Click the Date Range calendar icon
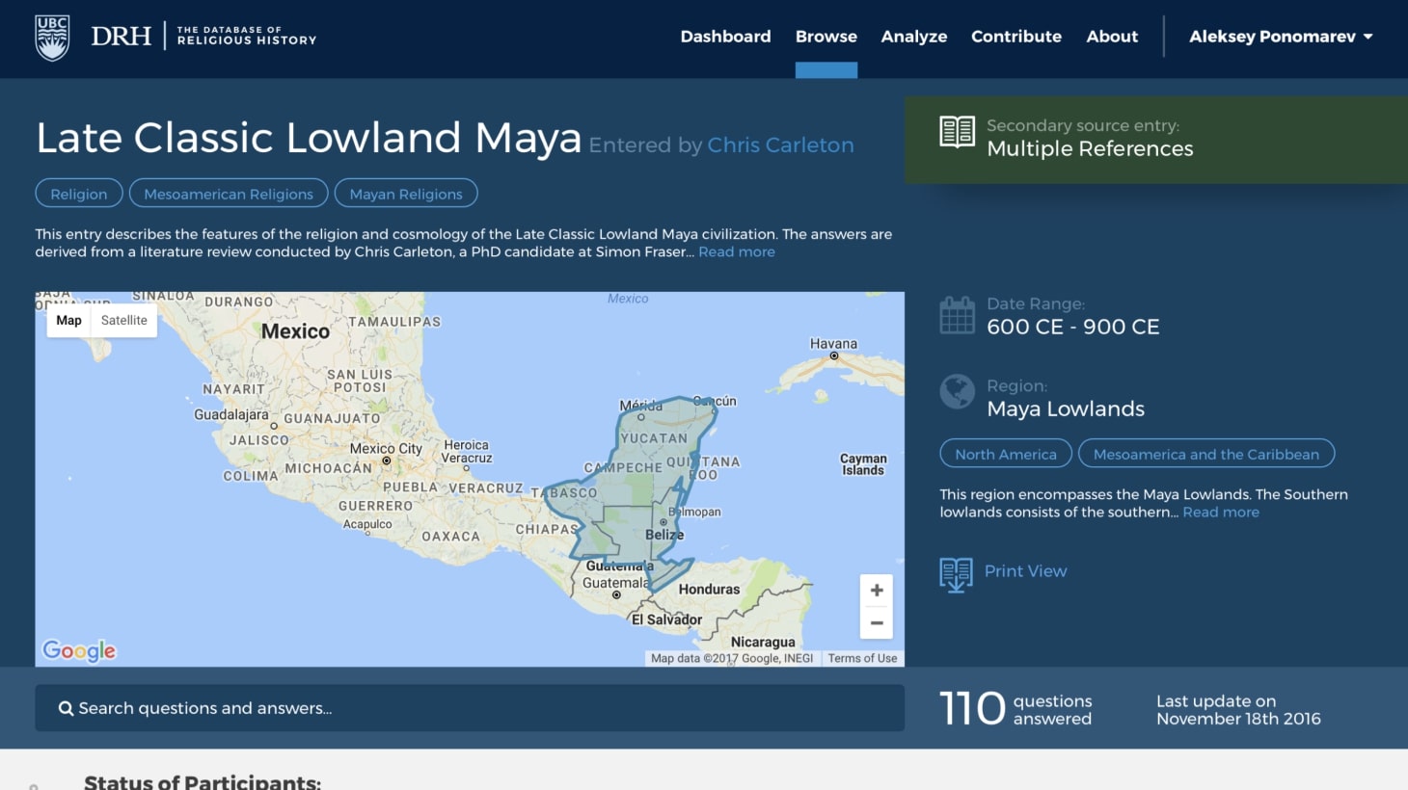This screenshot has width=1408, height=790. (x=957, y=315)
